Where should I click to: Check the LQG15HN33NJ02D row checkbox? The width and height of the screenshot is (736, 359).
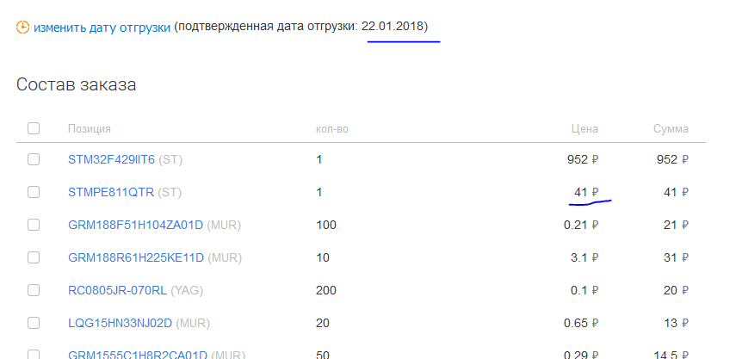(x=34, y=323)
